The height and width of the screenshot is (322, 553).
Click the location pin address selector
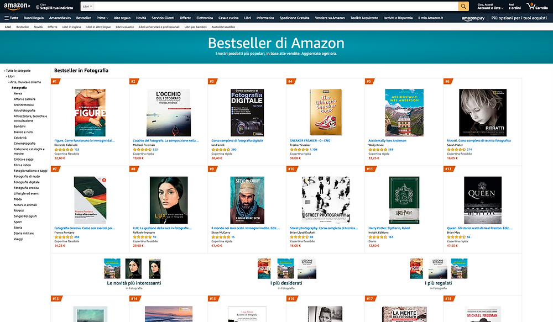click(x=54, y=7)
